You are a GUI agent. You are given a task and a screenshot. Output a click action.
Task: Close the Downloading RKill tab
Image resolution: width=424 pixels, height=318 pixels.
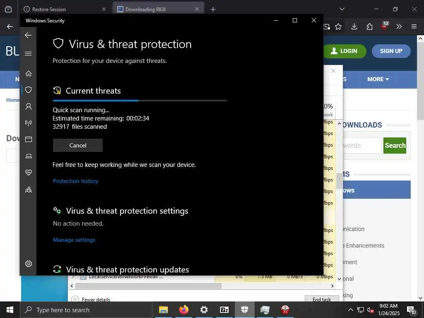coord(197,9)
